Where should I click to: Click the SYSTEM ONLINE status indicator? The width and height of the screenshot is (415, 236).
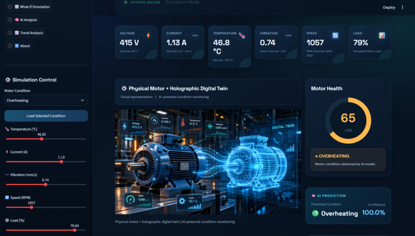(143, 2)
